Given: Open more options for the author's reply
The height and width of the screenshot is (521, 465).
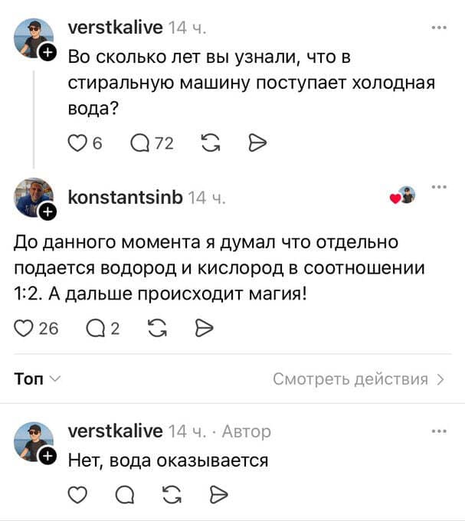Looking at the screenshot, I should pos(439,431).
